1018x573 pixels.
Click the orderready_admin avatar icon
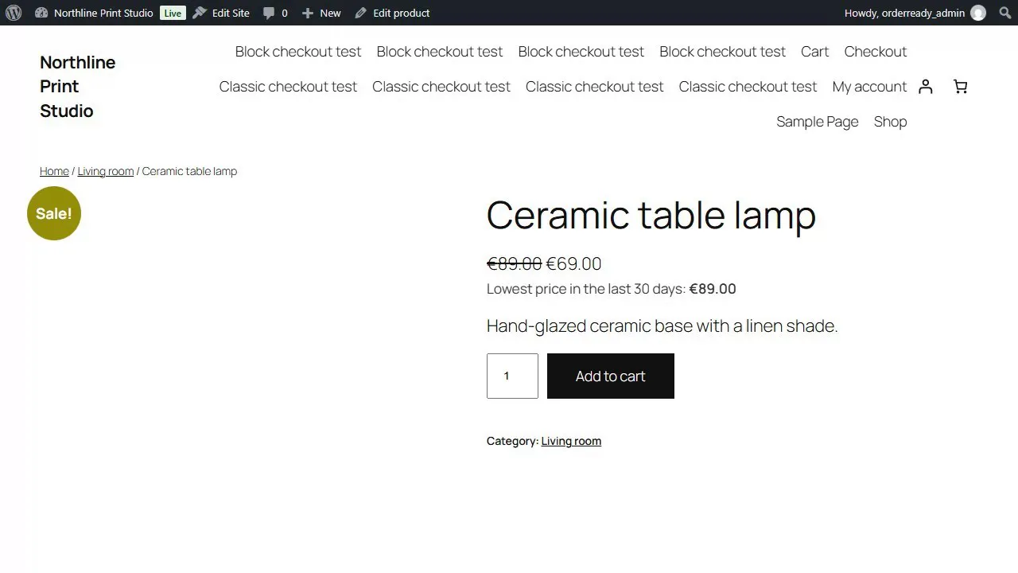tap(978, 13)
